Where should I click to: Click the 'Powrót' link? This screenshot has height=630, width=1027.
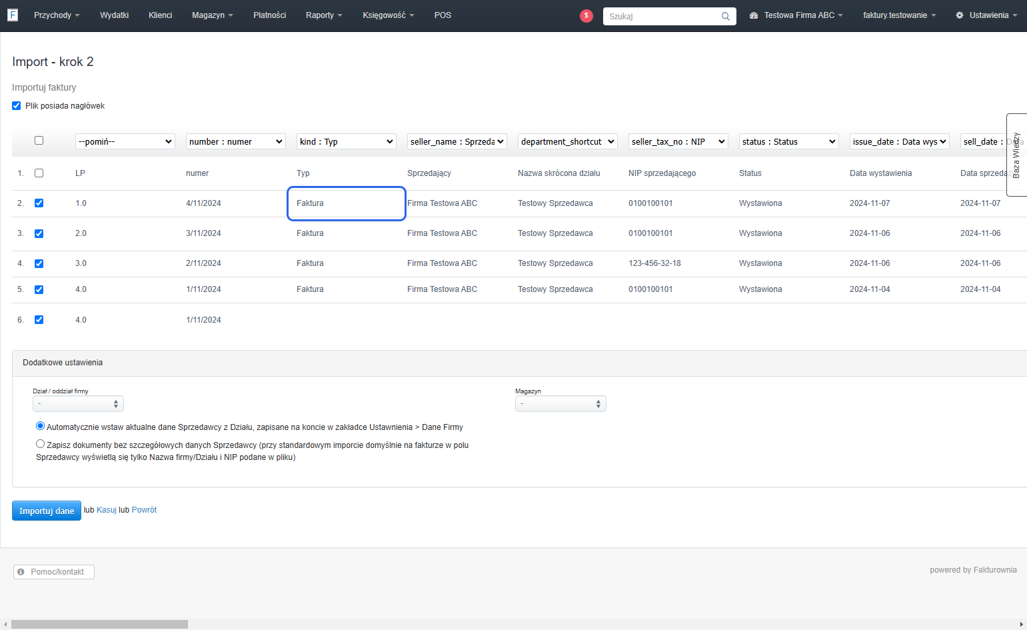[x=145, y=510]
